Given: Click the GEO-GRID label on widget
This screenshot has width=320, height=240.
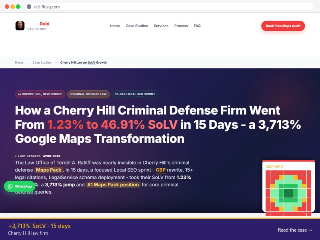Looking at the screenshot, I should tap(274, 166).
